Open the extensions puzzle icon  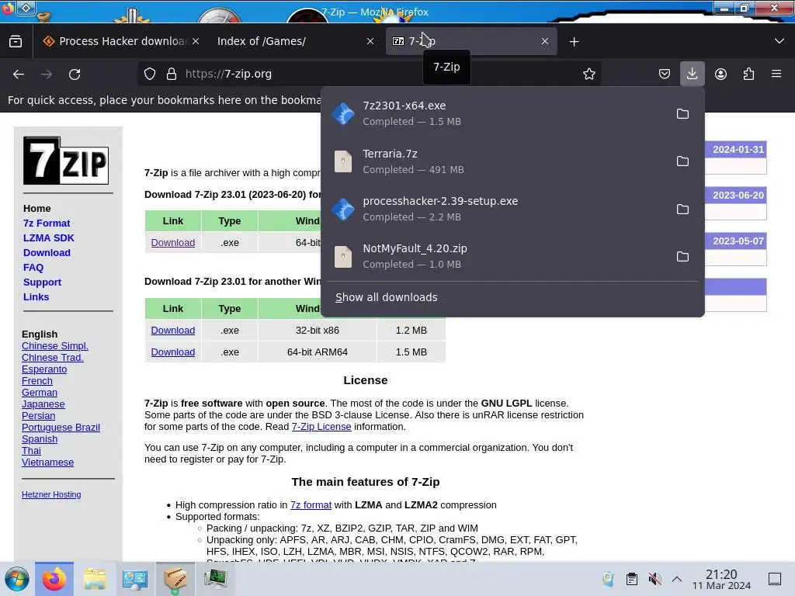click(748, 74)
